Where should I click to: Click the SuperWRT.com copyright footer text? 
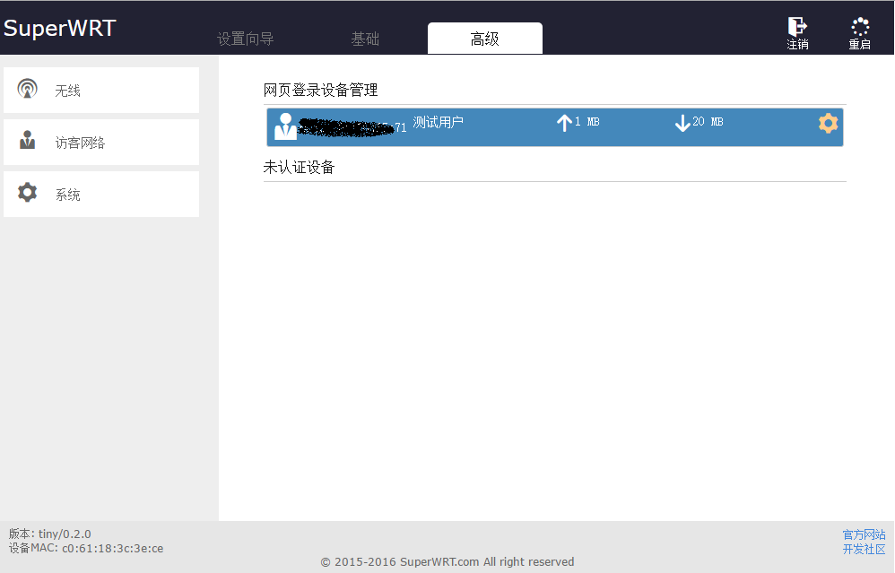(x=447, y=562)
